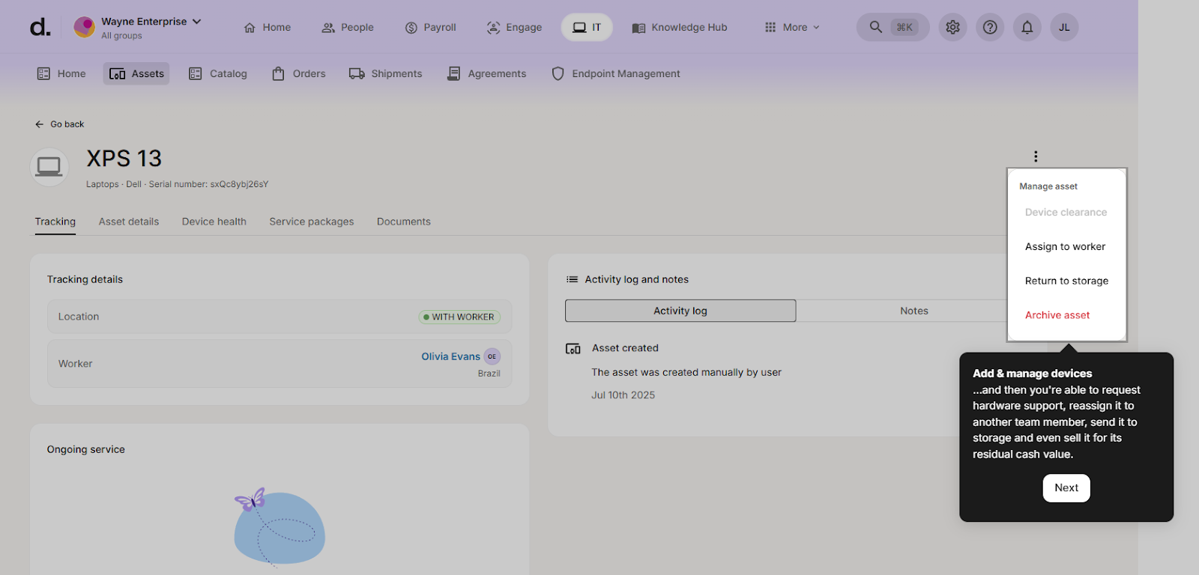Screen dimensions: 1199x575
Task: Click the d. logo icon
Action: 40,28
